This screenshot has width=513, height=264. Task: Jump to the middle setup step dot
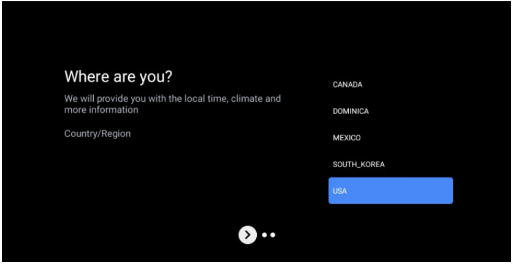(265, 235)
